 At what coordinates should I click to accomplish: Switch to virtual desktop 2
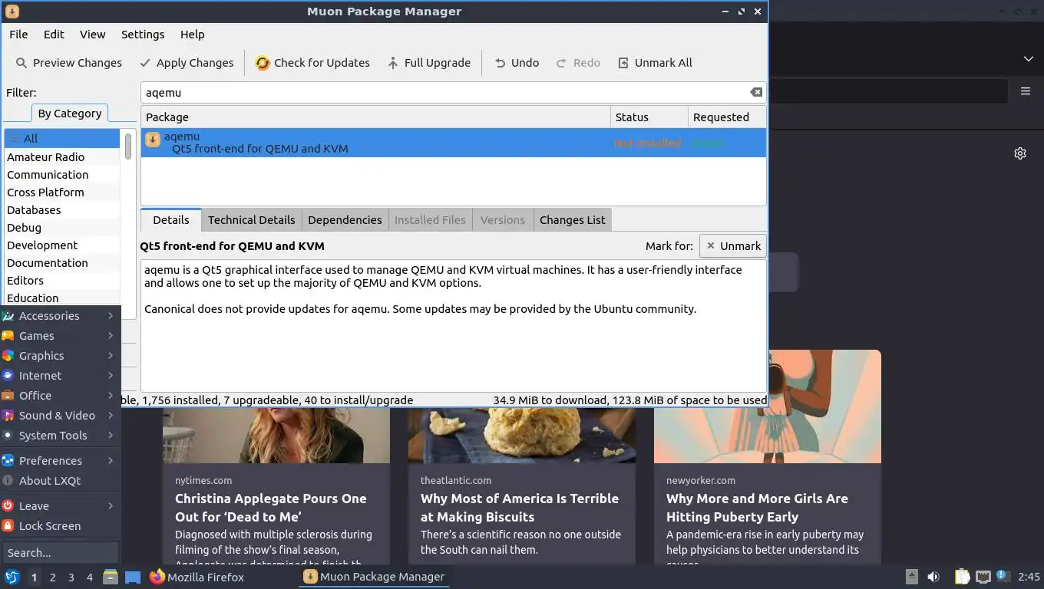click(x=52, y=577)
